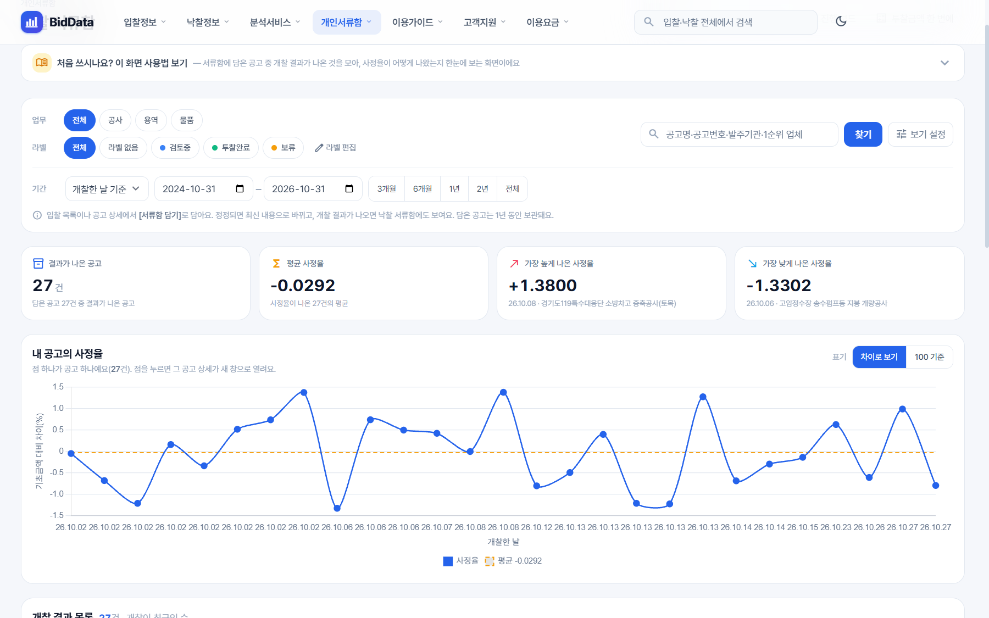Open the 분석서비스 menu dropdown

(x=275, y=22)
